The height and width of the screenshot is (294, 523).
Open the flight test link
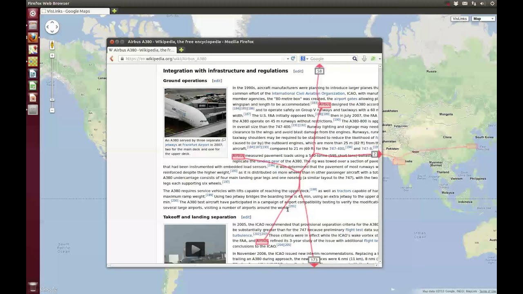tap(354, 230)
